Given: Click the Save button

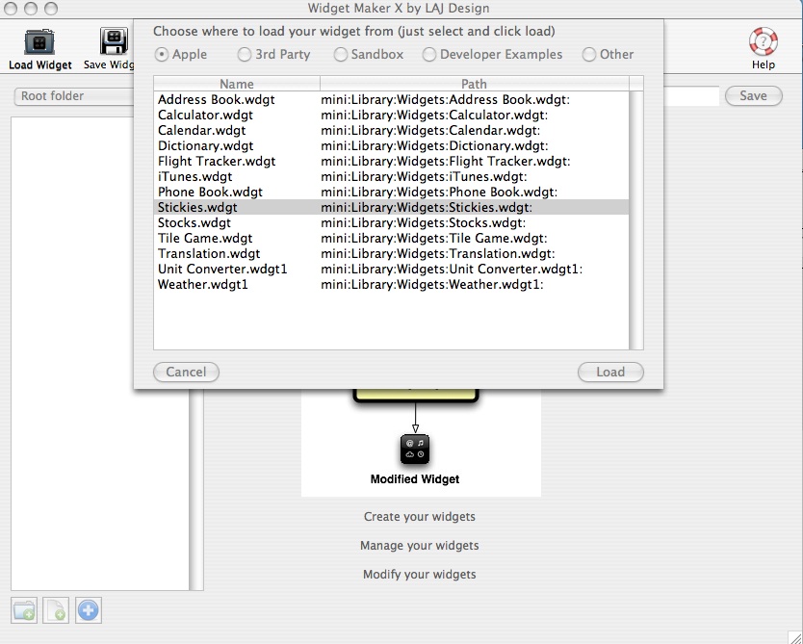Looking at the screenshot, I should [x=753, y=95].
